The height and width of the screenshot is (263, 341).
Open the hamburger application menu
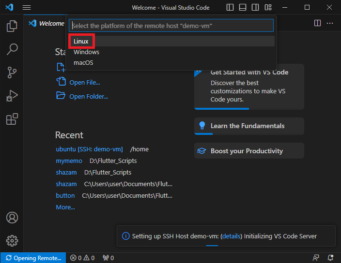click(x=27, y=7)
